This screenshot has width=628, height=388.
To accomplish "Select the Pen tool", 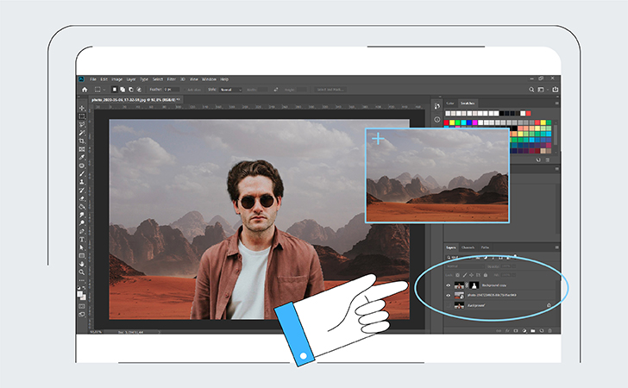I will coord(82,231).
